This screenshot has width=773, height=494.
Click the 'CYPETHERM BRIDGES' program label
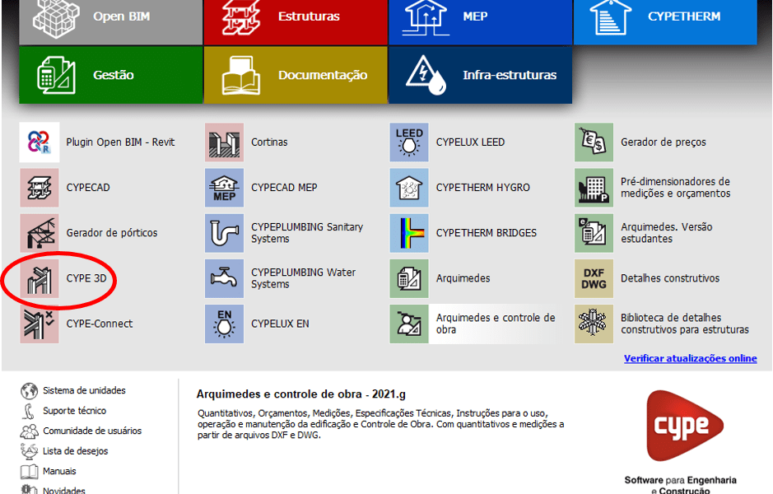(x=486, y=233)
